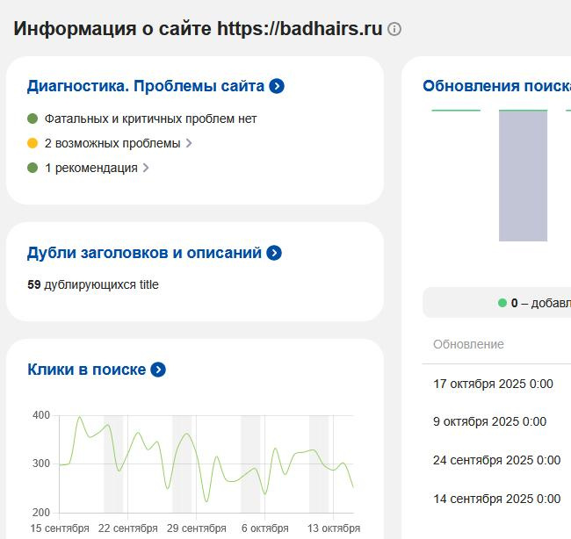Image resolution: width=571 pixels, height=539 pixels.
Task: Click the 15 сентября label on clicks chart
Action: click(60, 528)
